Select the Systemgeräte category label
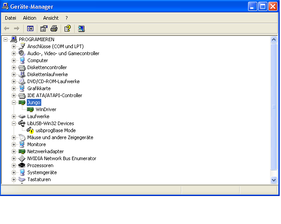The height and width of the screenshot is (224, 281). point(42,172)
